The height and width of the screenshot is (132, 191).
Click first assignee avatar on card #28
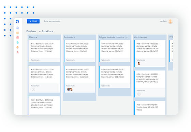click(69, 89)
